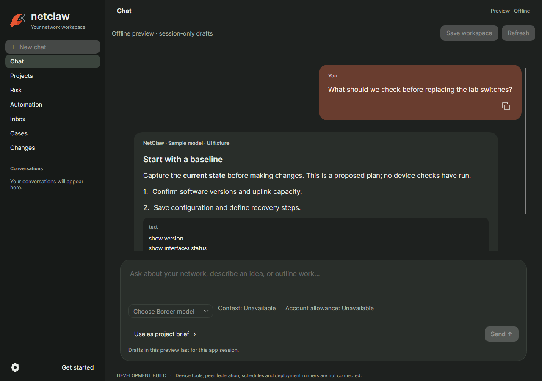The width and height of the screenshot is (542, 381).
Task: Expand the Choose Border model dropdown
Action: [x=171, y=312]
